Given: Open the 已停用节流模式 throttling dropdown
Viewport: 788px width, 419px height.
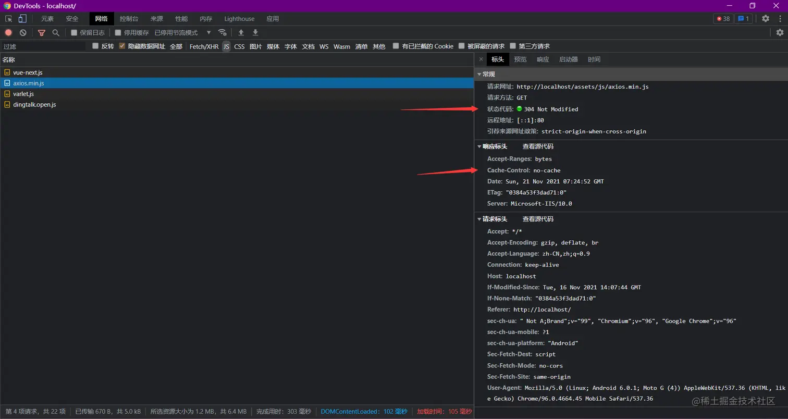Looking at the screenshot, I should click(183, 32).
